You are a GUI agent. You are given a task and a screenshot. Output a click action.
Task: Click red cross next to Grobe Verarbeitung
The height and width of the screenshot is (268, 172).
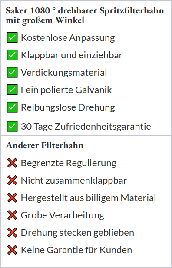point(12,215)
